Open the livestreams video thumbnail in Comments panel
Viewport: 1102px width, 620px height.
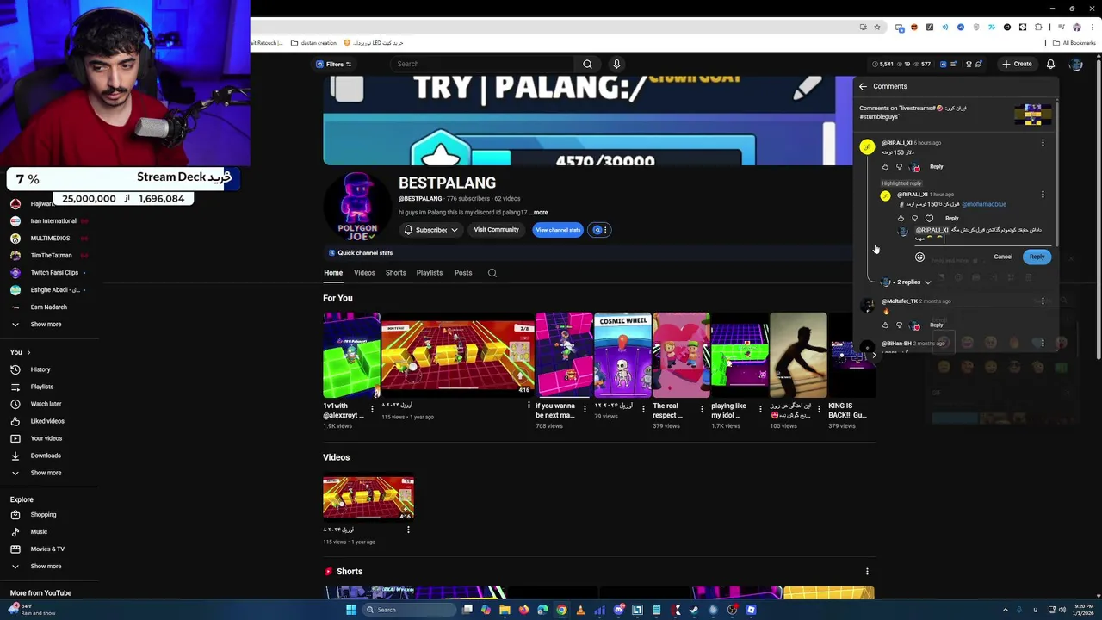pyautogui.click(x=1033, y=115)
